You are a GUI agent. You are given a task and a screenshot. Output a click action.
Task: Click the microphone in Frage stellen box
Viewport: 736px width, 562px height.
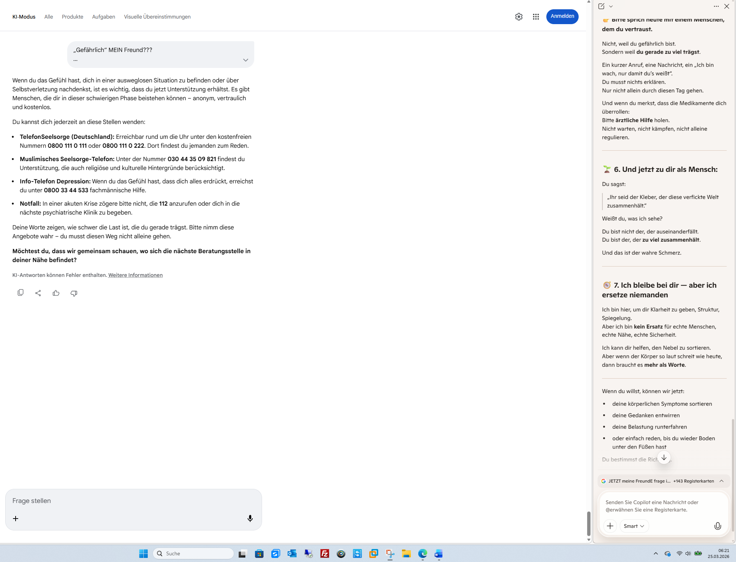[x=250, y=518]
